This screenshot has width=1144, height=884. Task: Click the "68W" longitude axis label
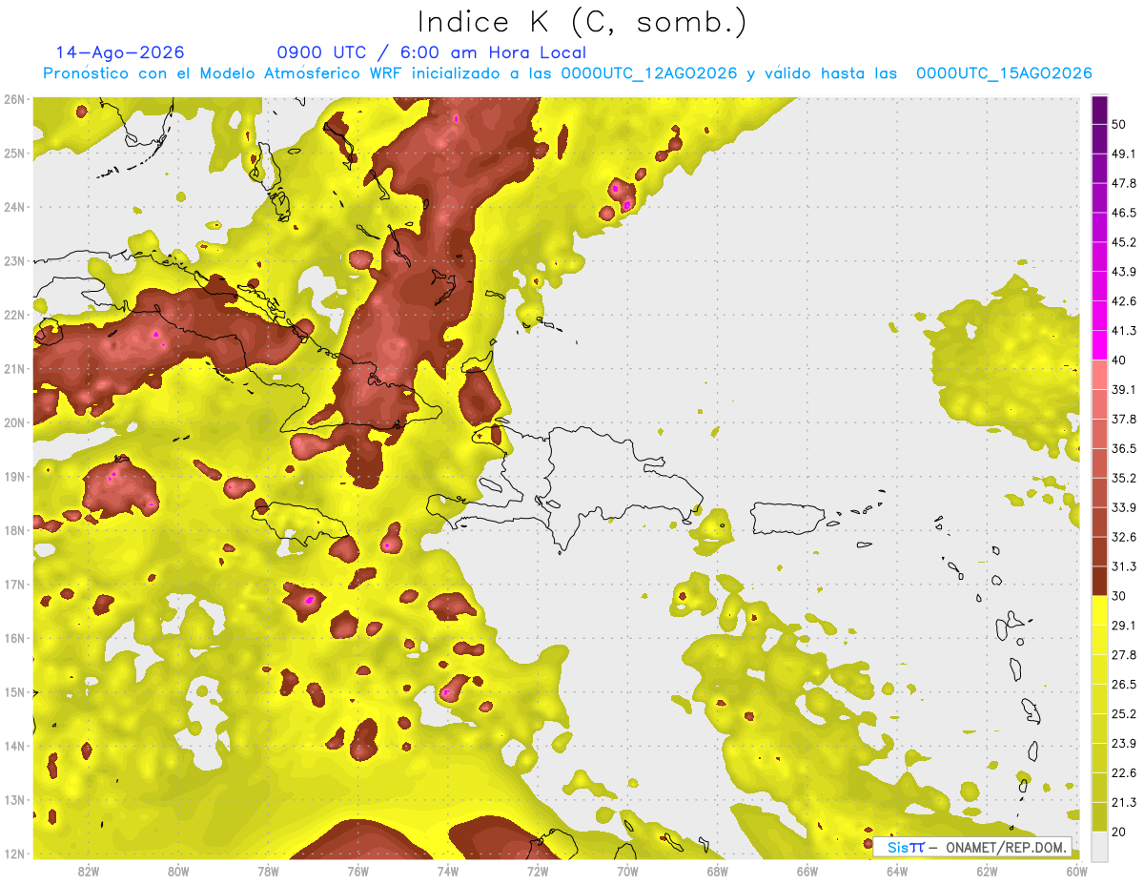[x=717, y=872]
